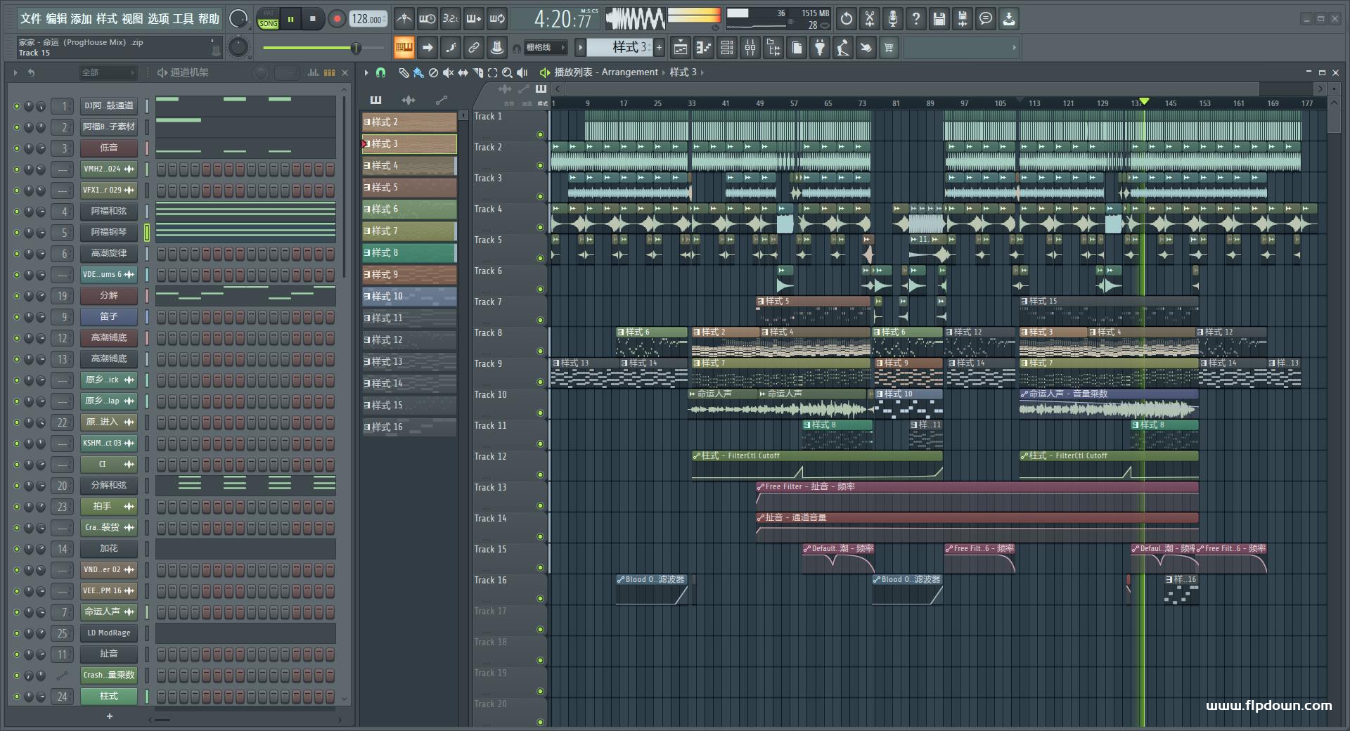Viewport: 1350px width, 731px height.
Task: Mute the 笛子 channel green LED
Action: [17, 317]
